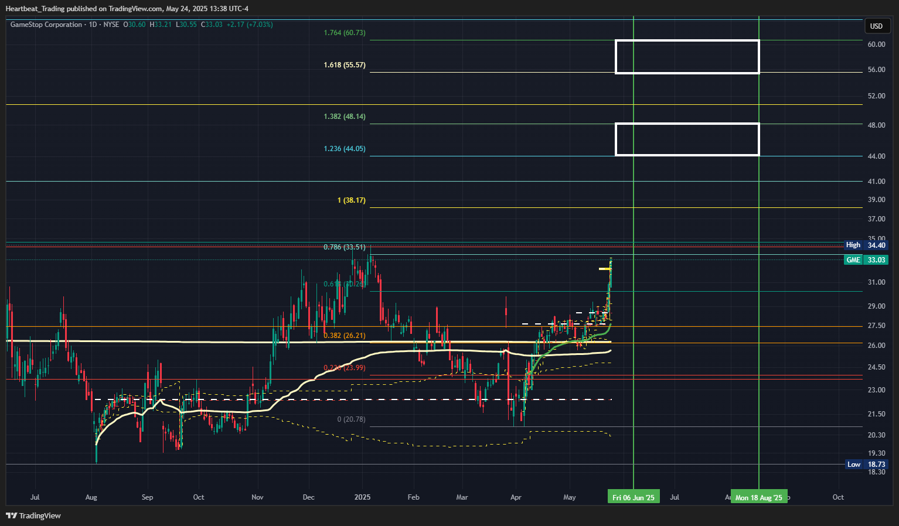This screenshot has height=526, width=899.
Task: Click the O30.60 open value
Action: (x=134, y=25)
